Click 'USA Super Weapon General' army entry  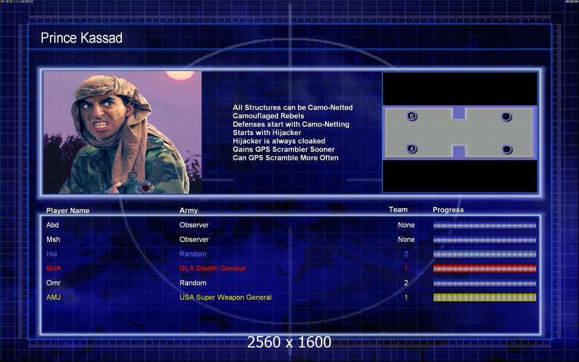225,297
